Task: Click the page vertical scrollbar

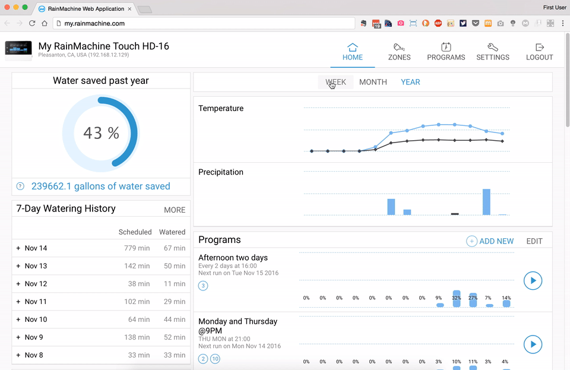Action: [x=568, y=80]
